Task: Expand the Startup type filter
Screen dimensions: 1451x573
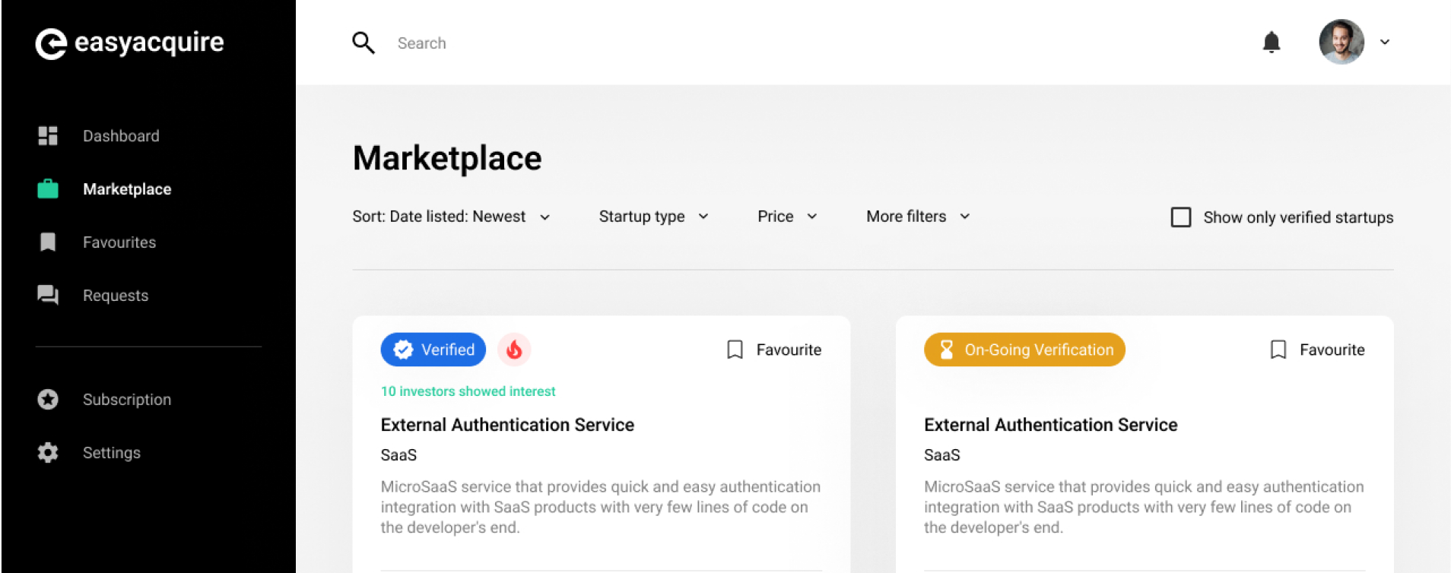Action: click(653, 217)
